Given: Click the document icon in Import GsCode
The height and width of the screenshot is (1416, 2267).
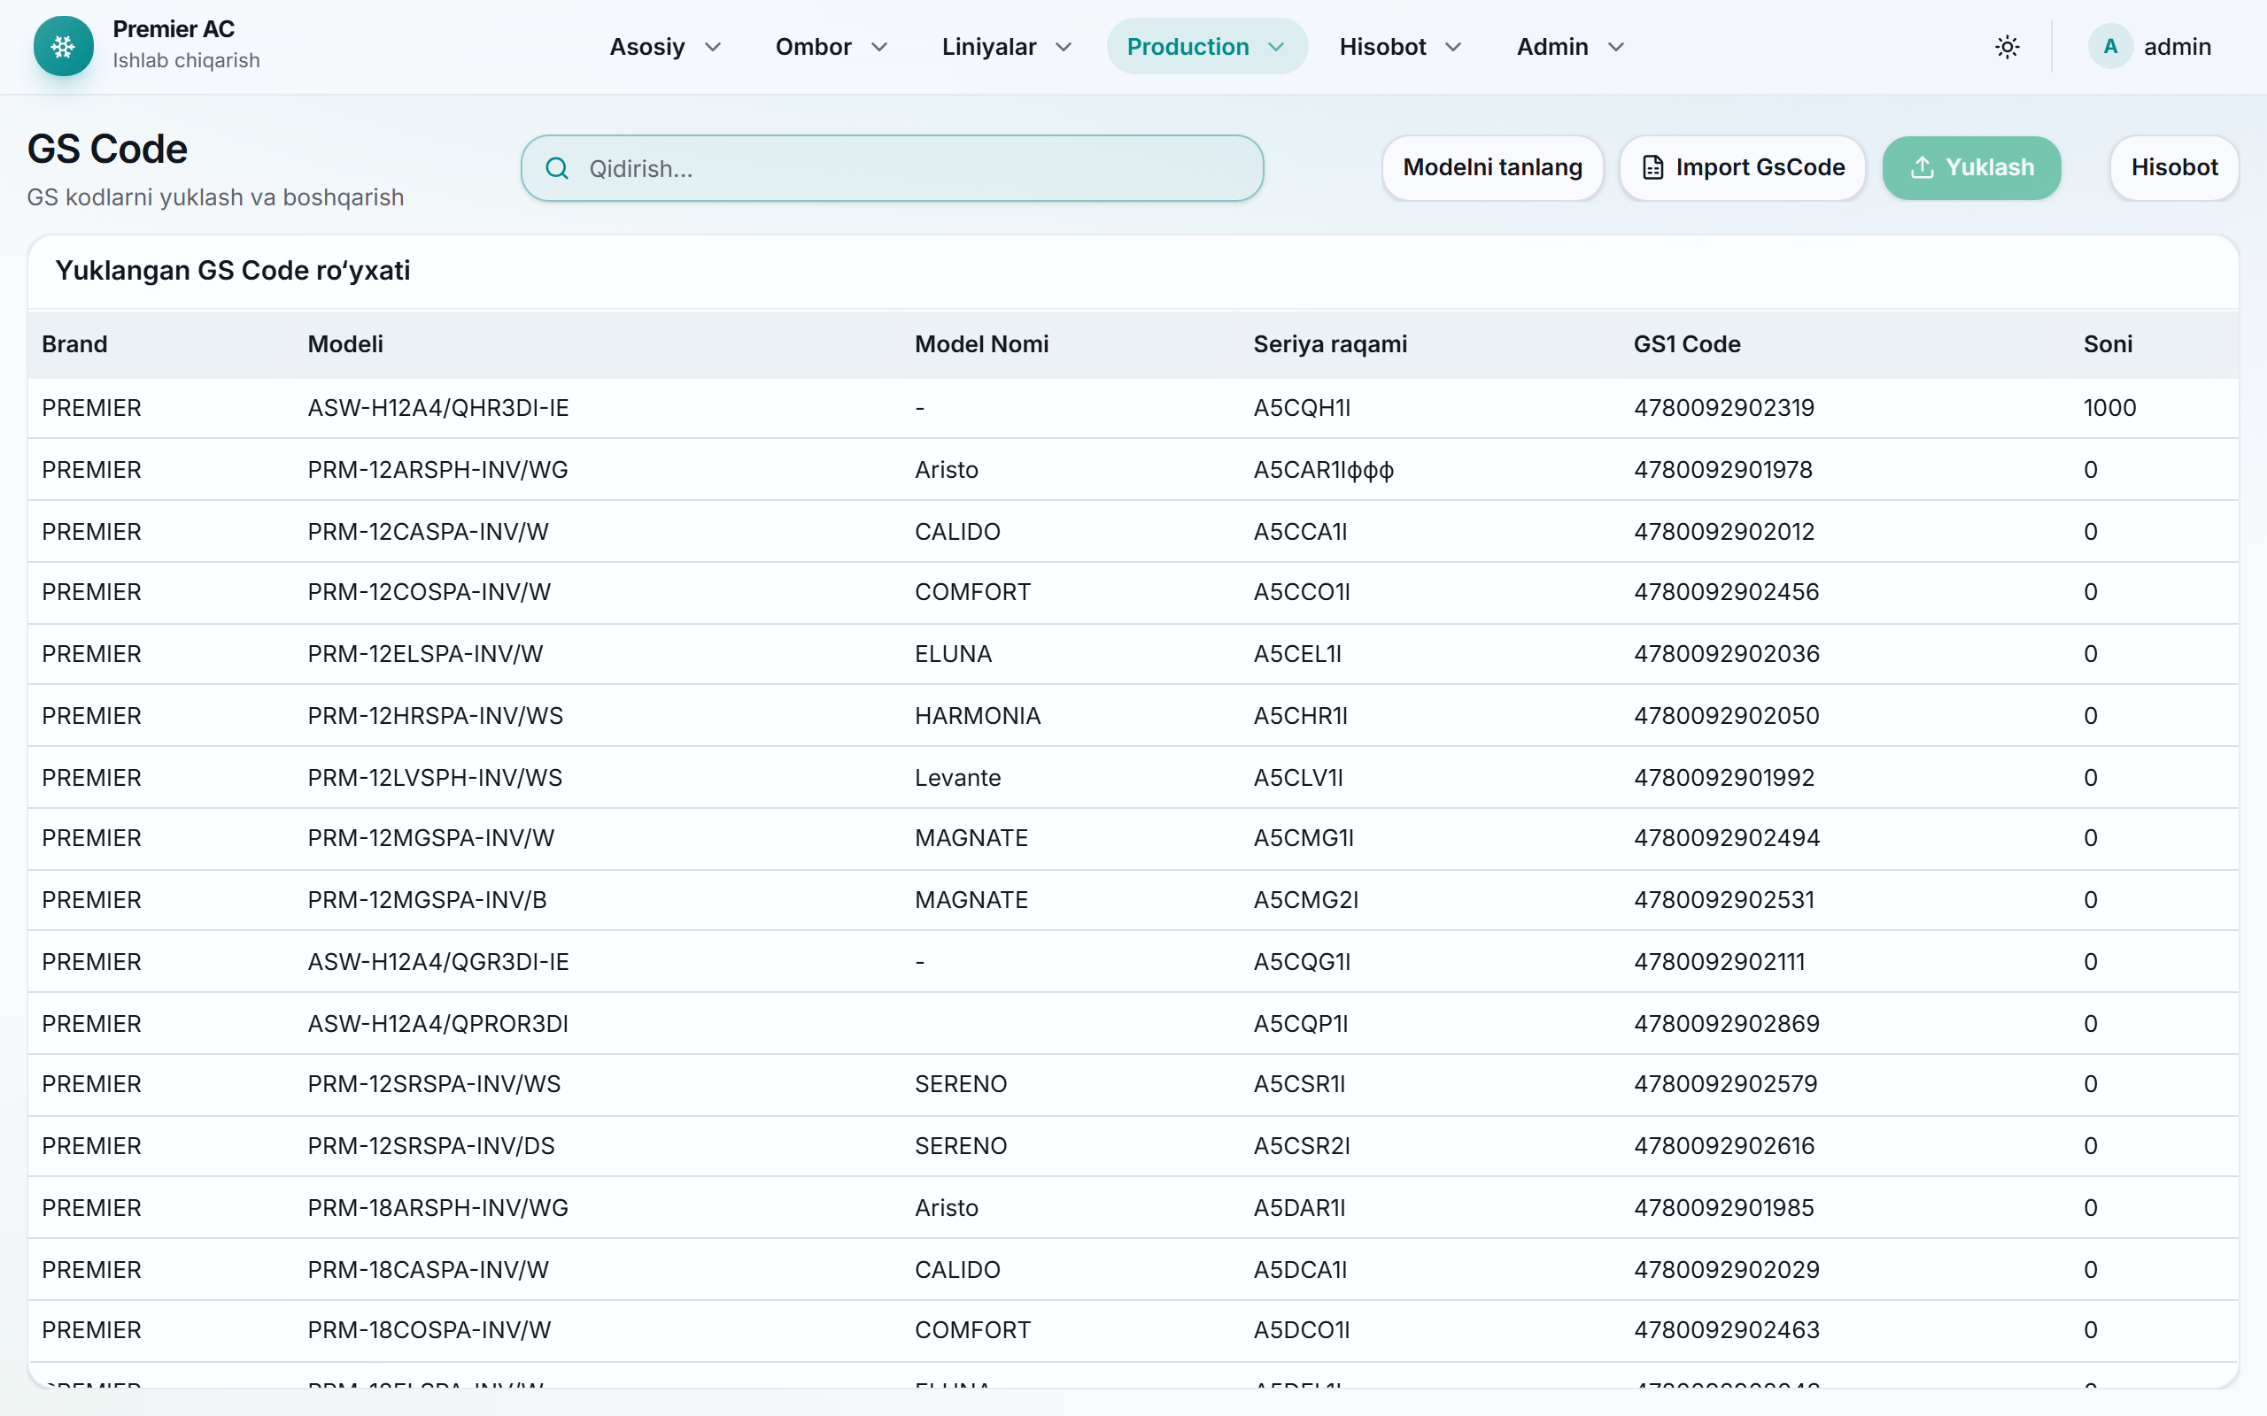Looking at the screenshot, I should pos(1652,167).
